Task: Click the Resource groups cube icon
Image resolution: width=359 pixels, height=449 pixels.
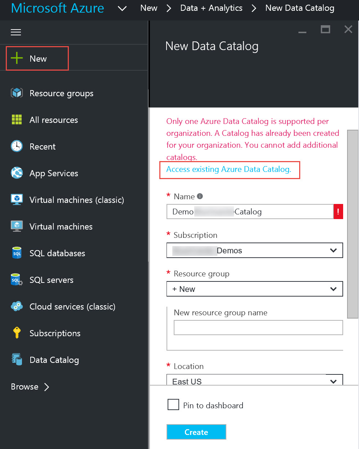Action: point(17,93)
